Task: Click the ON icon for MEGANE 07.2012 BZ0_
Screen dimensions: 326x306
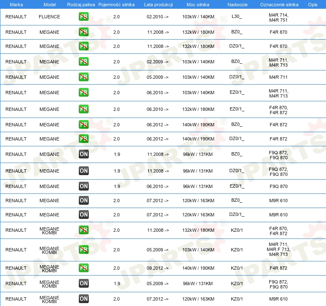Action: click(x=83, y=201)
